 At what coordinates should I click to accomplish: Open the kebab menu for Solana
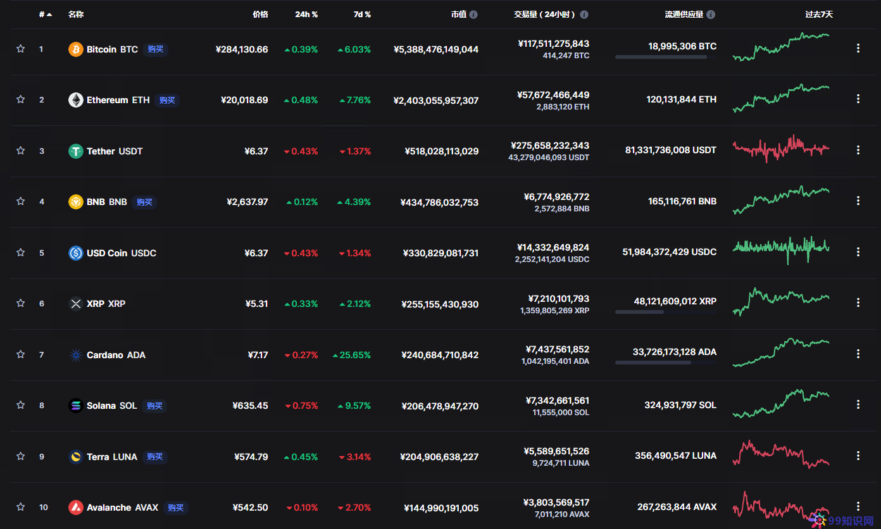(858, 404)
